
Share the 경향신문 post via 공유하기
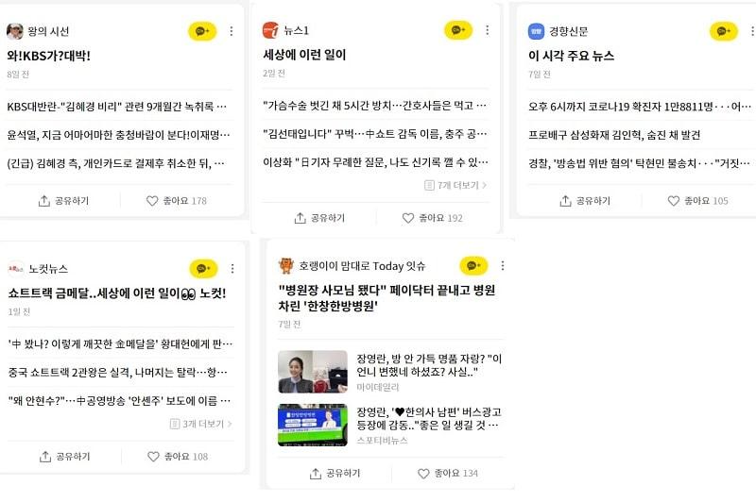point(585,201)
